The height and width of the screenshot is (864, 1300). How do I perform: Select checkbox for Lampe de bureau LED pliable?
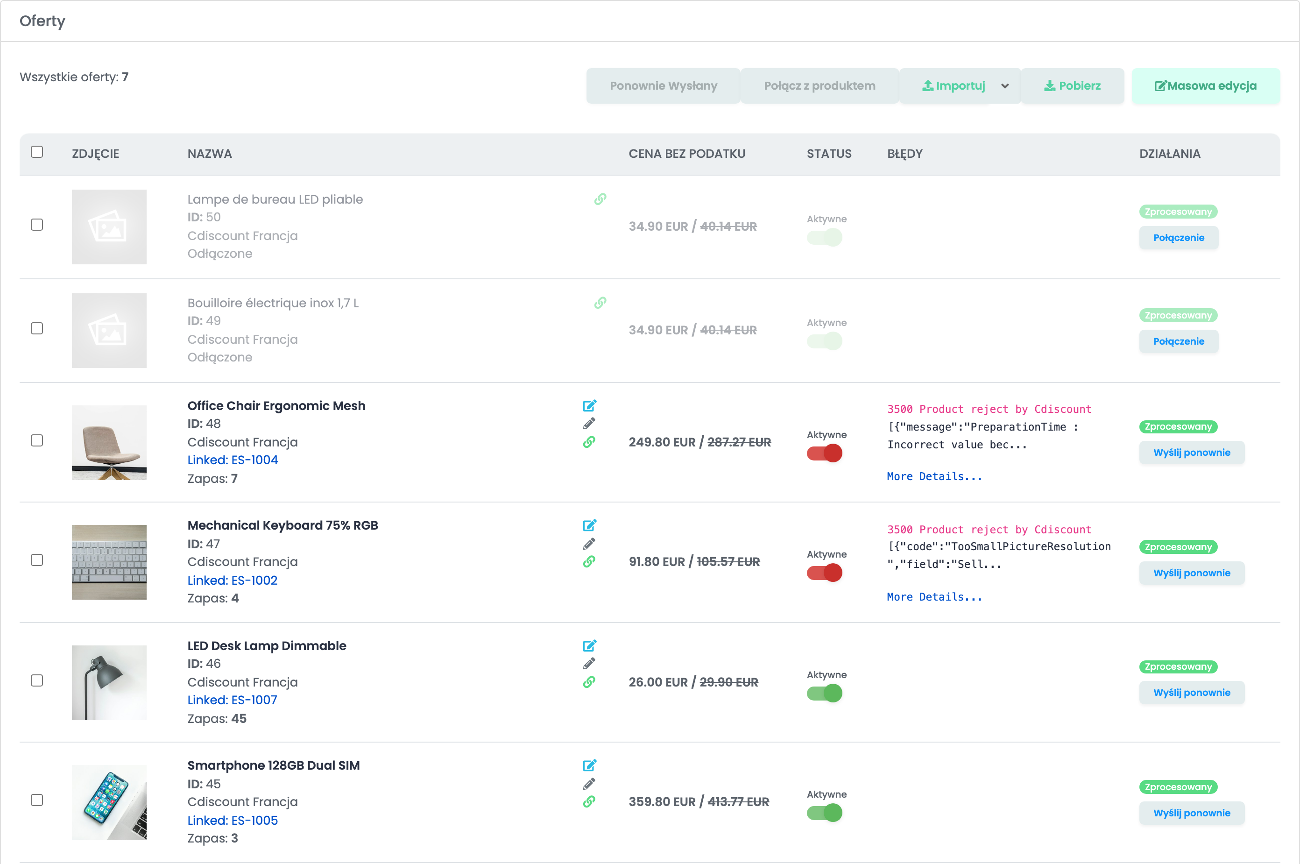click(37, 225)
